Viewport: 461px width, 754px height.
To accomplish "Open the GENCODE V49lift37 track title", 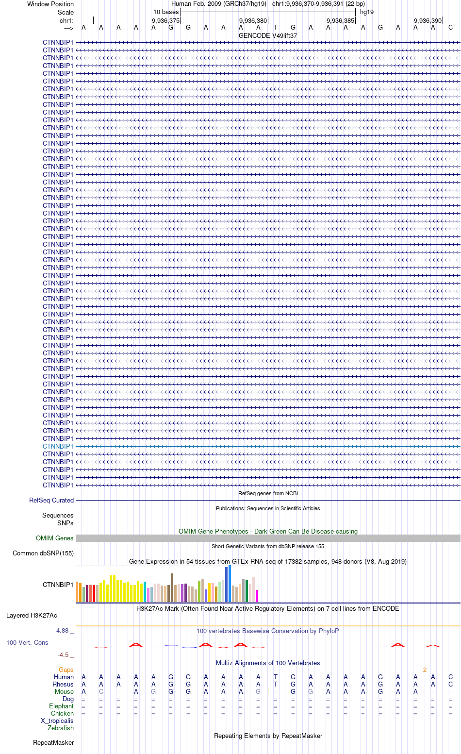I will [268, 35].
